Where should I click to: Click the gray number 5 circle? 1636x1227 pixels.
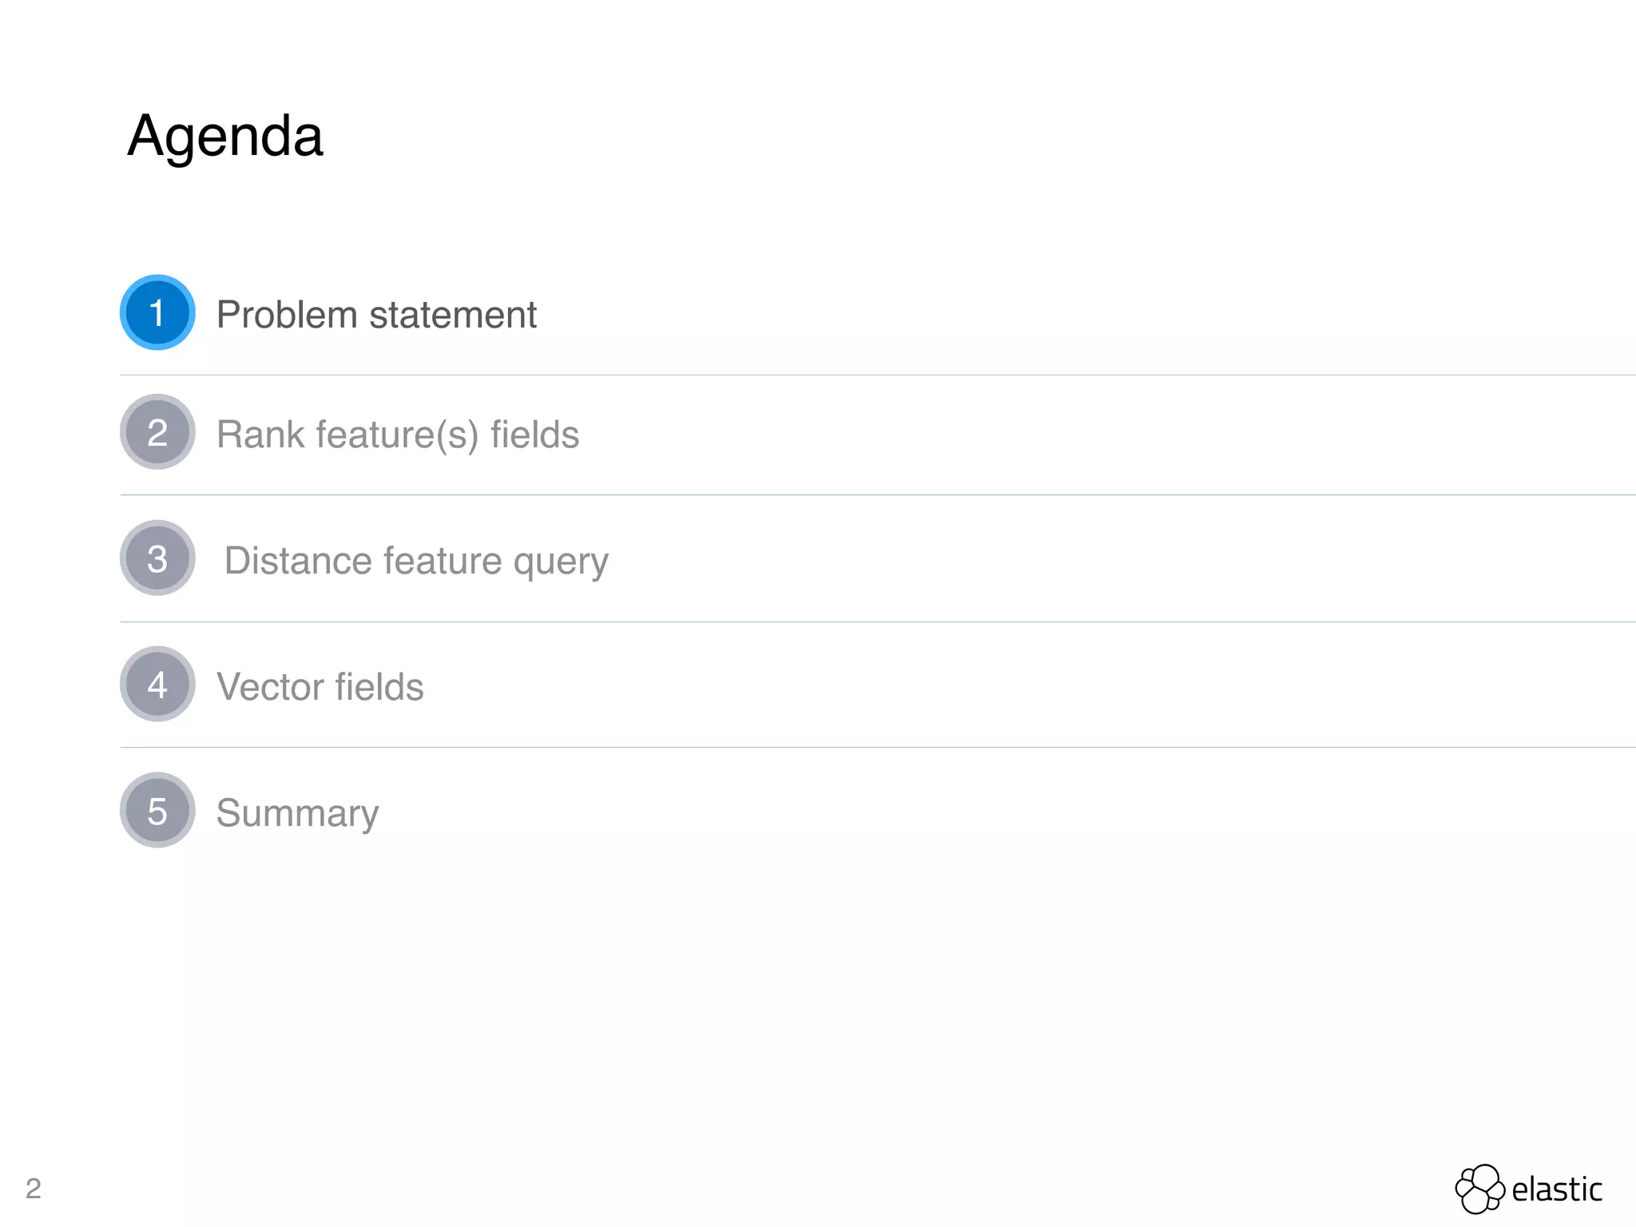(x=157, y=811)
